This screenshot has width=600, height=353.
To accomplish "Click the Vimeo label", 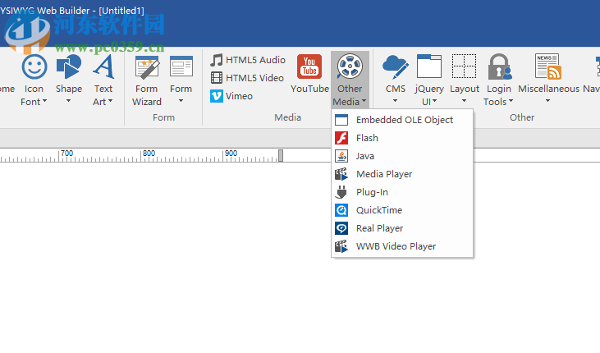I will (x=239, y=96).
